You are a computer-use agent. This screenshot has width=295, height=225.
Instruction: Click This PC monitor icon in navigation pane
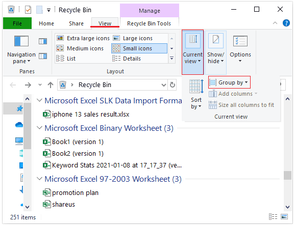[19, 141]
